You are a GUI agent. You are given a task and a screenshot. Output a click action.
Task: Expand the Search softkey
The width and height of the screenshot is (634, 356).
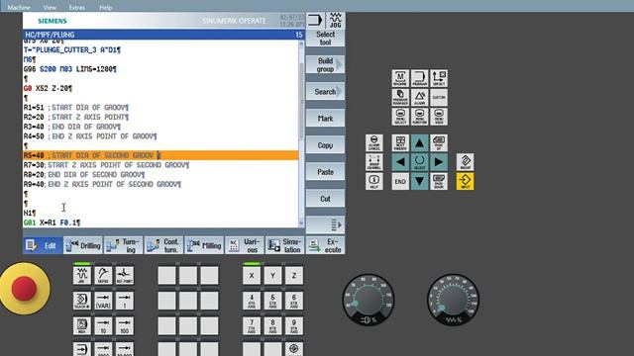pos(325,92)
